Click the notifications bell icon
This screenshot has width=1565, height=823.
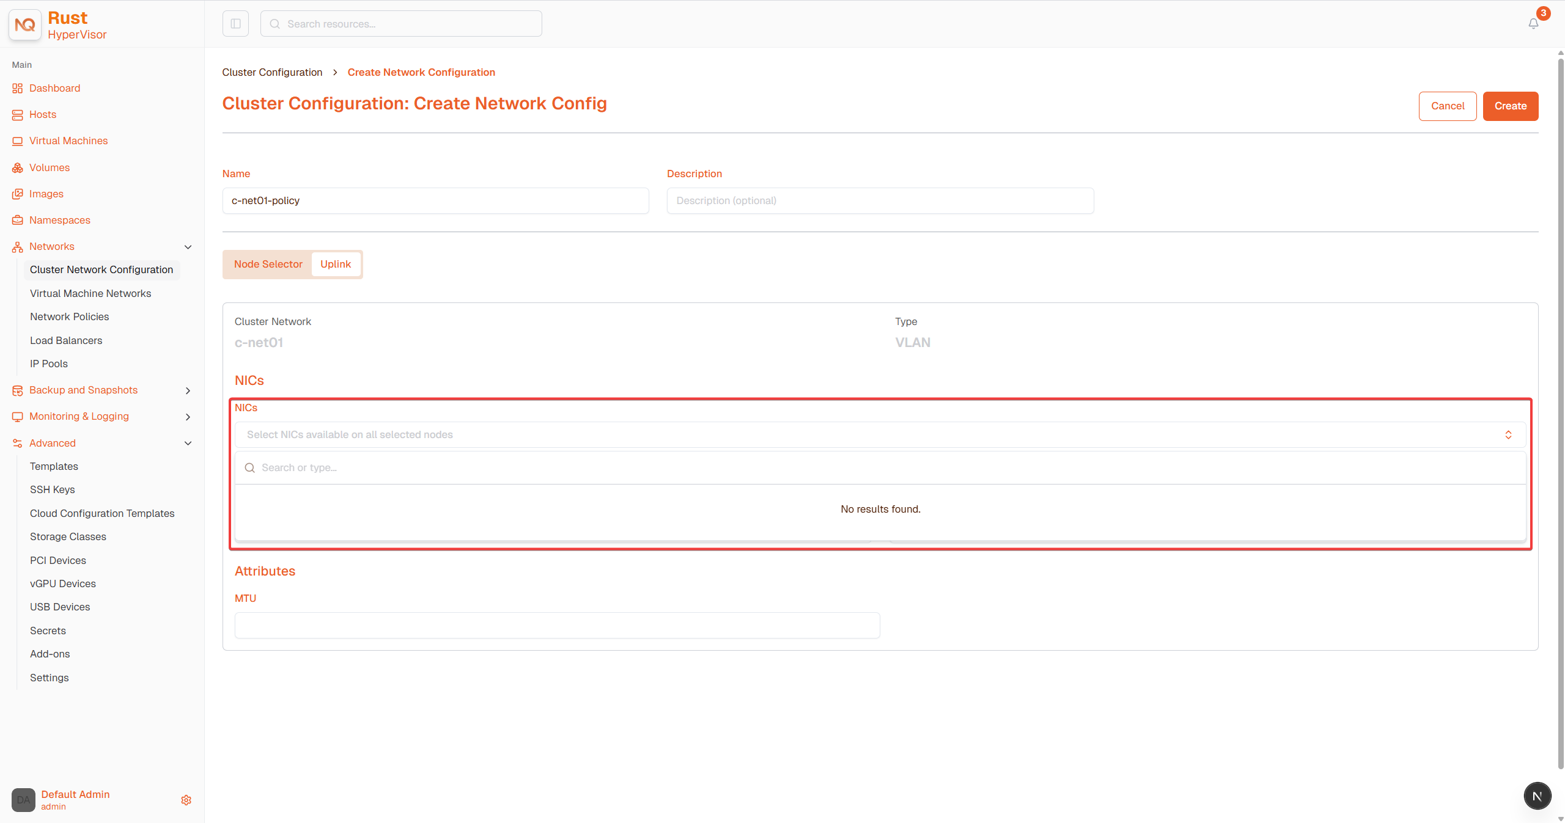pyautogui.click(x=1533, y=24)
